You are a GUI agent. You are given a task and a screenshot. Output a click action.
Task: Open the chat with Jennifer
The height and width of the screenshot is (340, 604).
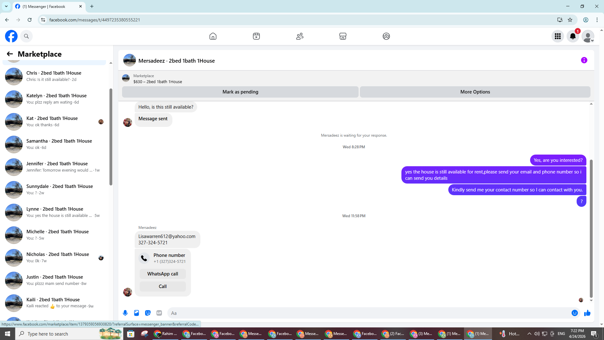point(54,167)
